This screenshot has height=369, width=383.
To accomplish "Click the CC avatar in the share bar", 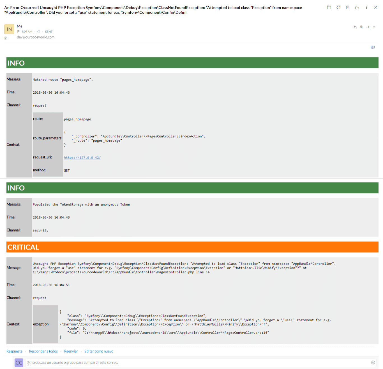I will click(19, 363).
